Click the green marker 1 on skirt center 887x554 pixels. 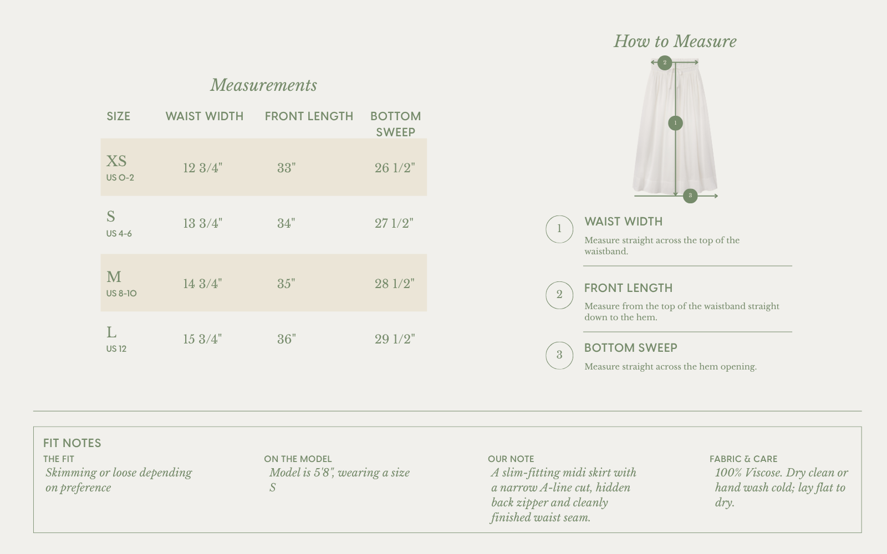coord(675,123)
